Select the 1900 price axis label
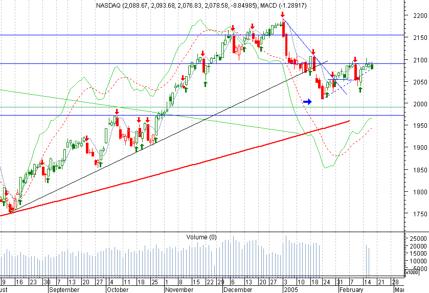Viewport: 429px width, 293px height. [x=420, y=147]
